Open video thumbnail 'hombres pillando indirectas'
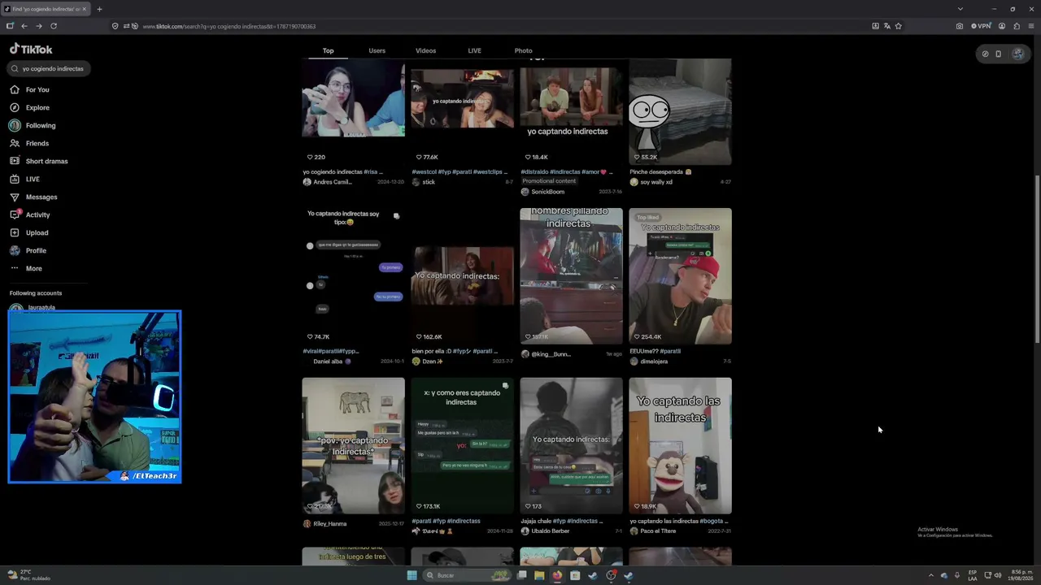 [x=571, y=275]
